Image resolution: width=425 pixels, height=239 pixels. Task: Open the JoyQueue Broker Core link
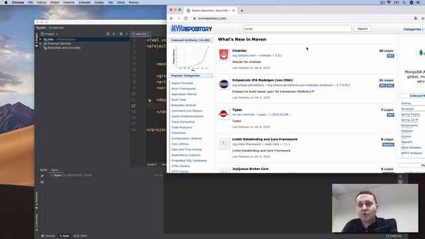coord(250,169)
